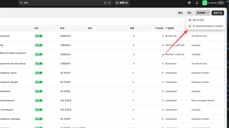Open the Blouse & Wide-Leg Denim product
Viewport: 229px width, 128px height.
[13, 53]
